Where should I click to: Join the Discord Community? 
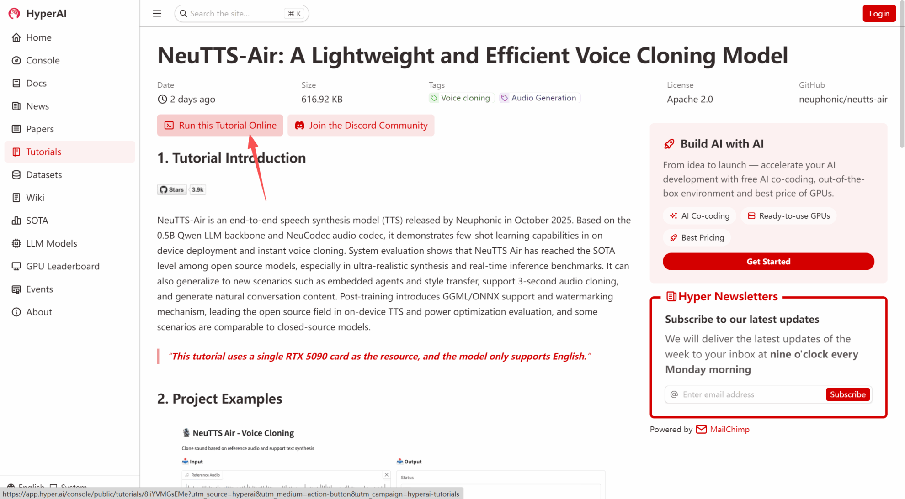pos(361,125)
